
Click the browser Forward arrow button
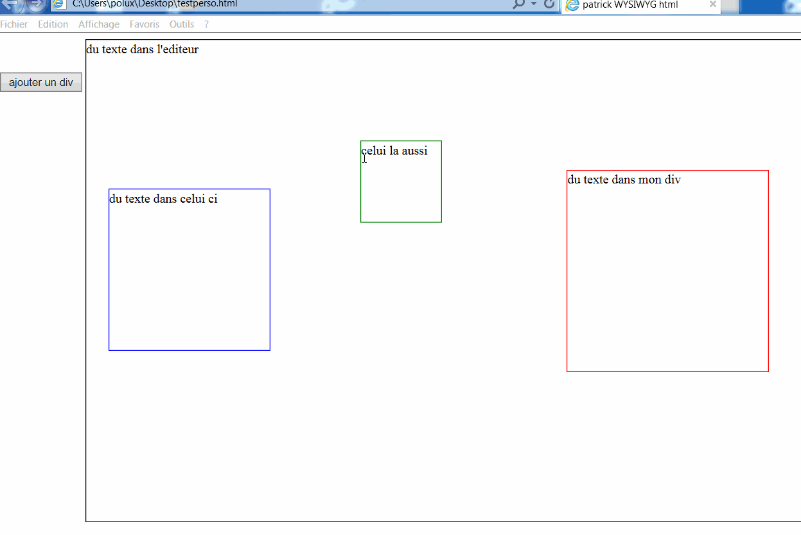point(37,4)
